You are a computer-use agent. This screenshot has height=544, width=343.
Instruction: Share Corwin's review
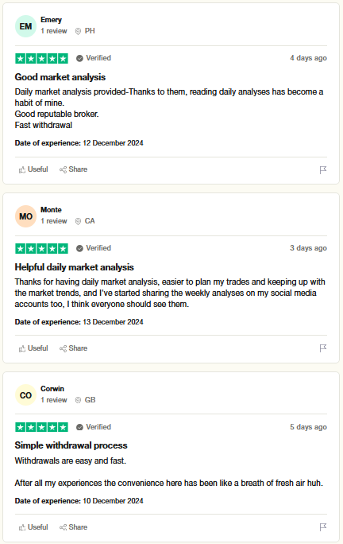point(73,527)
